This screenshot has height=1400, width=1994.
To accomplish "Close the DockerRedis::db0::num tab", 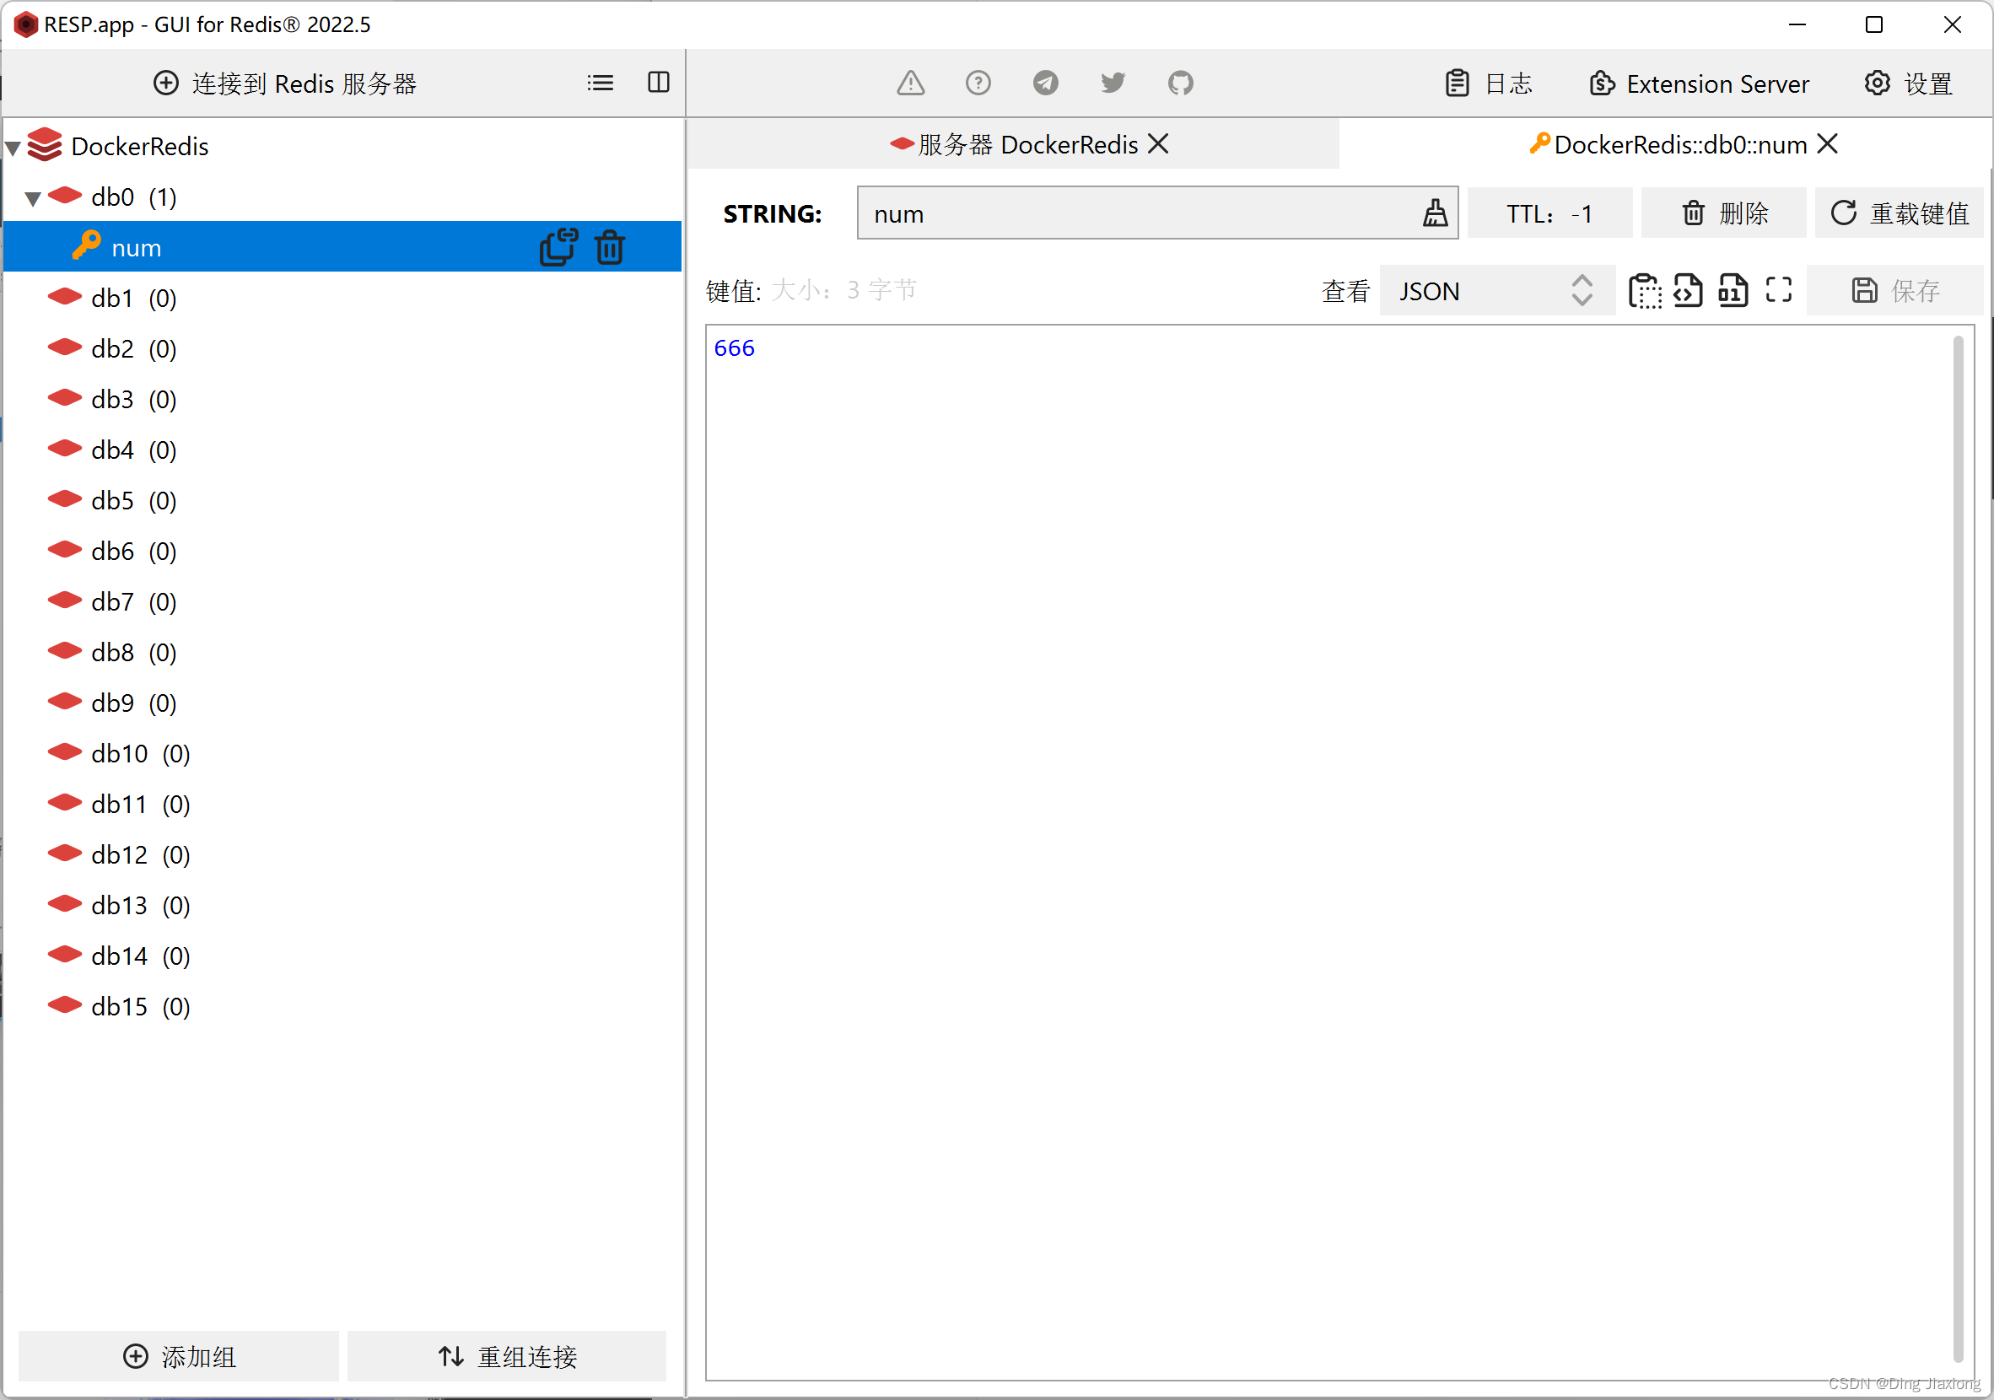I will click(1827, 143).
